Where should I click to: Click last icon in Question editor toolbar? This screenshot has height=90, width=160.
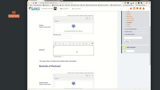coord(92,43)
